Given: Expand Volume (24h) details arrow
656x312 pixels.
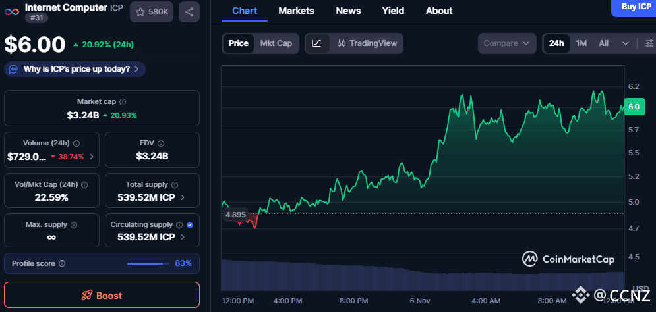Looking at the screenshot, I should pyautogui.click(x=92, y=157).
